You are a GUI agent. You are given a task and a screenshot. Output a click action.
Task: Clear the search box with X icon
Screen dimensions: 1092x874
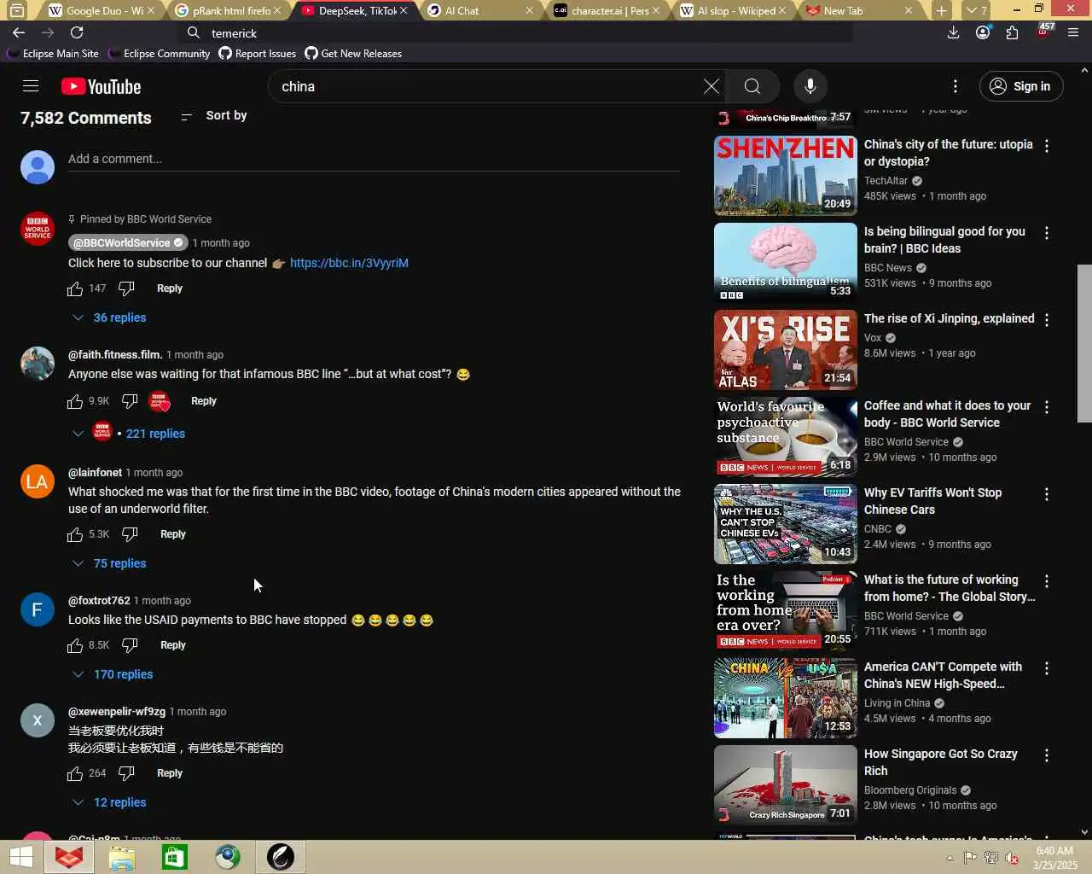tap(712, 86)
